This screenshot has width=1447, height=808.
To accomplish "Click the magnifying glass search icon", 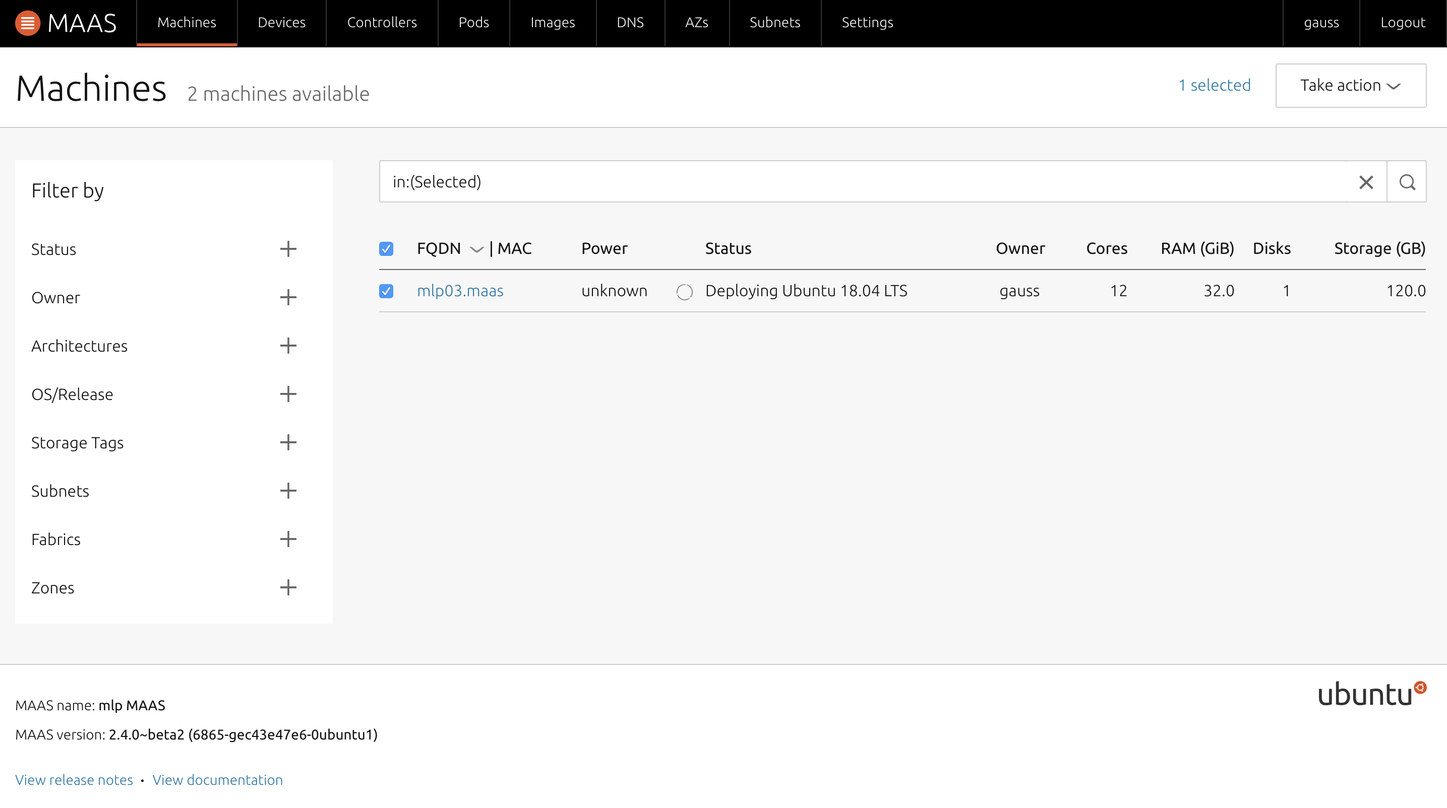I will click(1407, 182).
